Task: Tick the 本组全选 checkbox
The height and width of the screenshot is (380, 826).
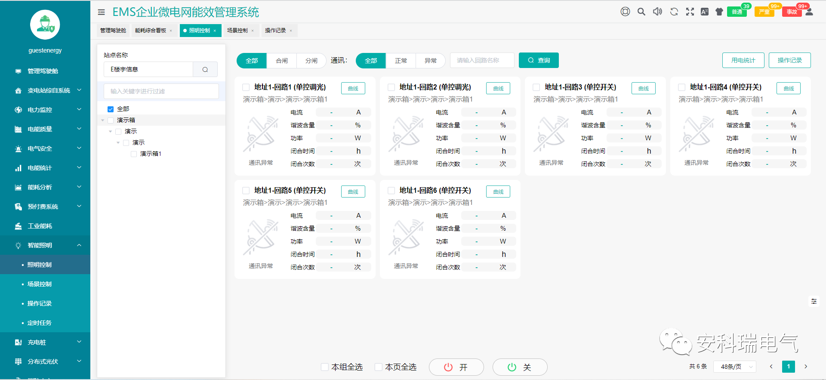Action: pyautogui.click(x=325, y=367)
